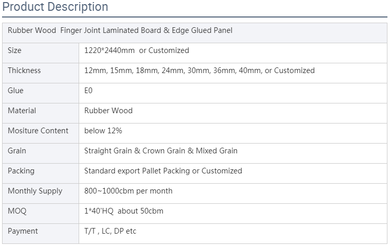The width and height of the screenshot is (390, 246).
Task: Select the Monthly Supply label
Action: tap(35, 191)
